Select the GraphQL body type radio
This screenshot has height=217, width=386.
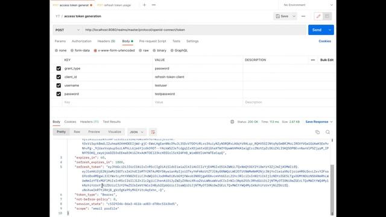(x=172, y=51)
